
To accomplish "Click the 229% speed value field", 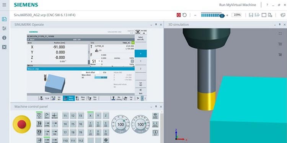I will tap(236, 15).
